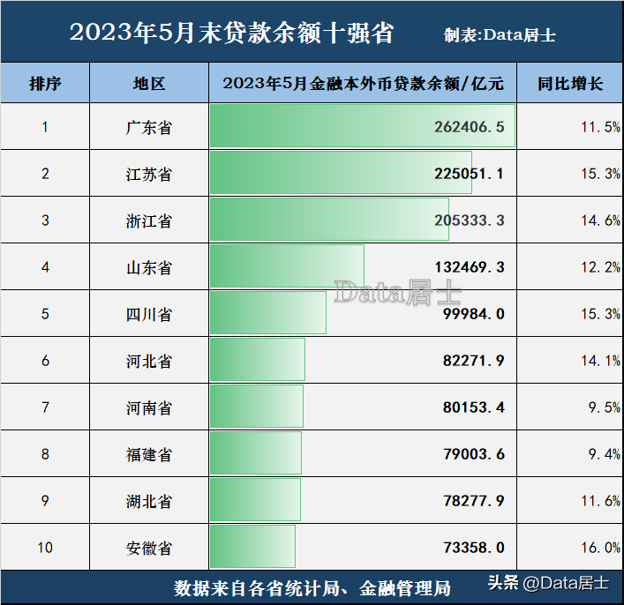Select the value 73358.0

coord(474,548)
